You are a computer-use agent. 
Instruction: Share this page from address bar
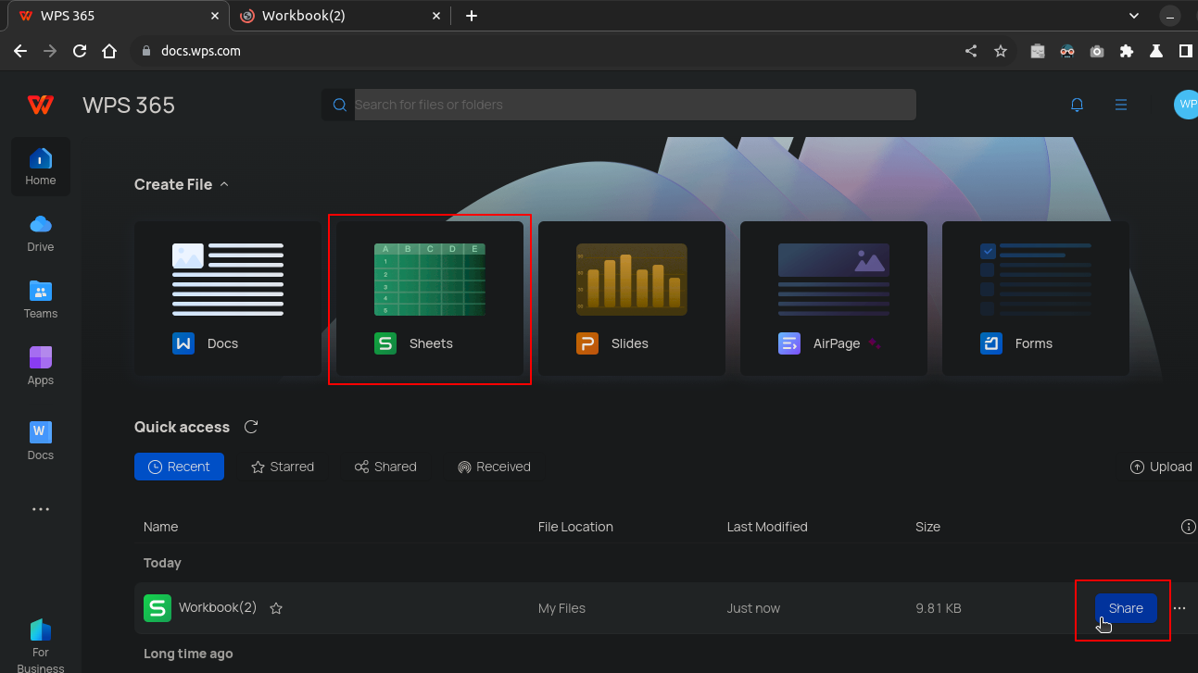[971, 51]
